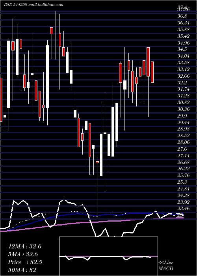Click the 24.38 price axis label

184,196
